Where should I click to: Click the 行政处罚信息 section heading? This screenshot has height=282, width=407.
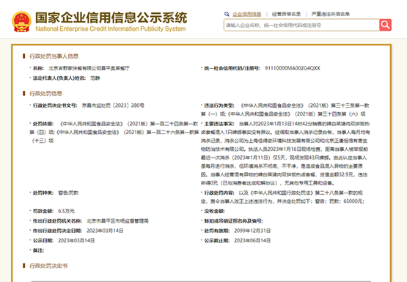46,94
